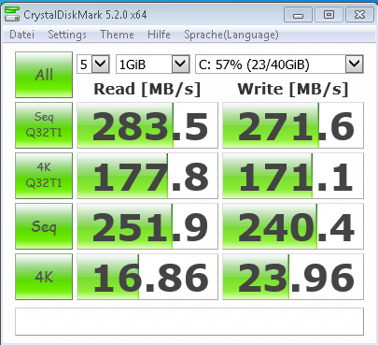Open the Datei menu
The width and height of the screenshot is (378, 345).
21,35
